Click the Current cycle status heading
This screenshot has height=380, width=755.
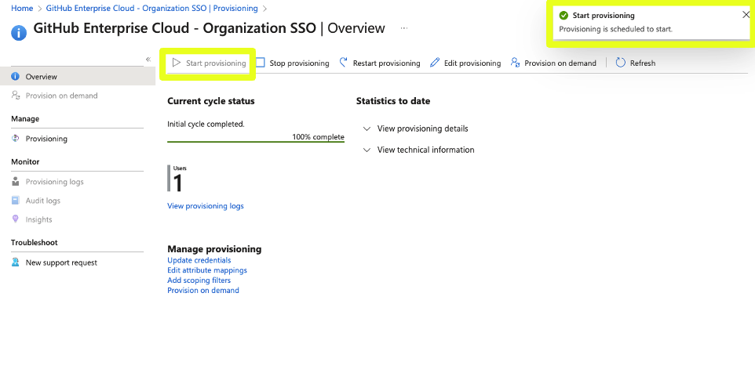click(x=211, y=101)
